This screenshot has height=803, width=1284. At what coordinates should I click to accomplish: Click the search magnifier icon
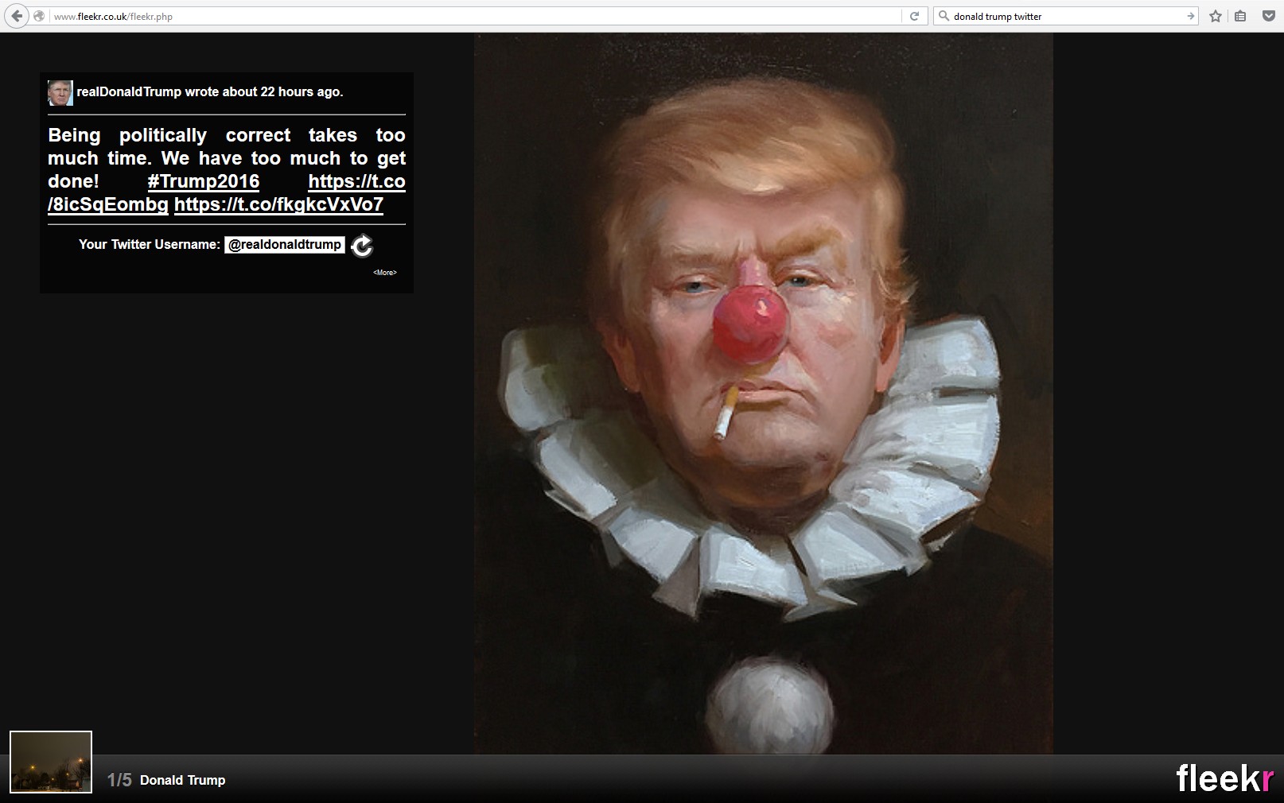[x=944, y=16]
